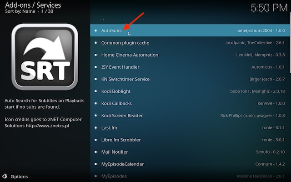Select ISY Event Handler add-on

click(190, 67)
